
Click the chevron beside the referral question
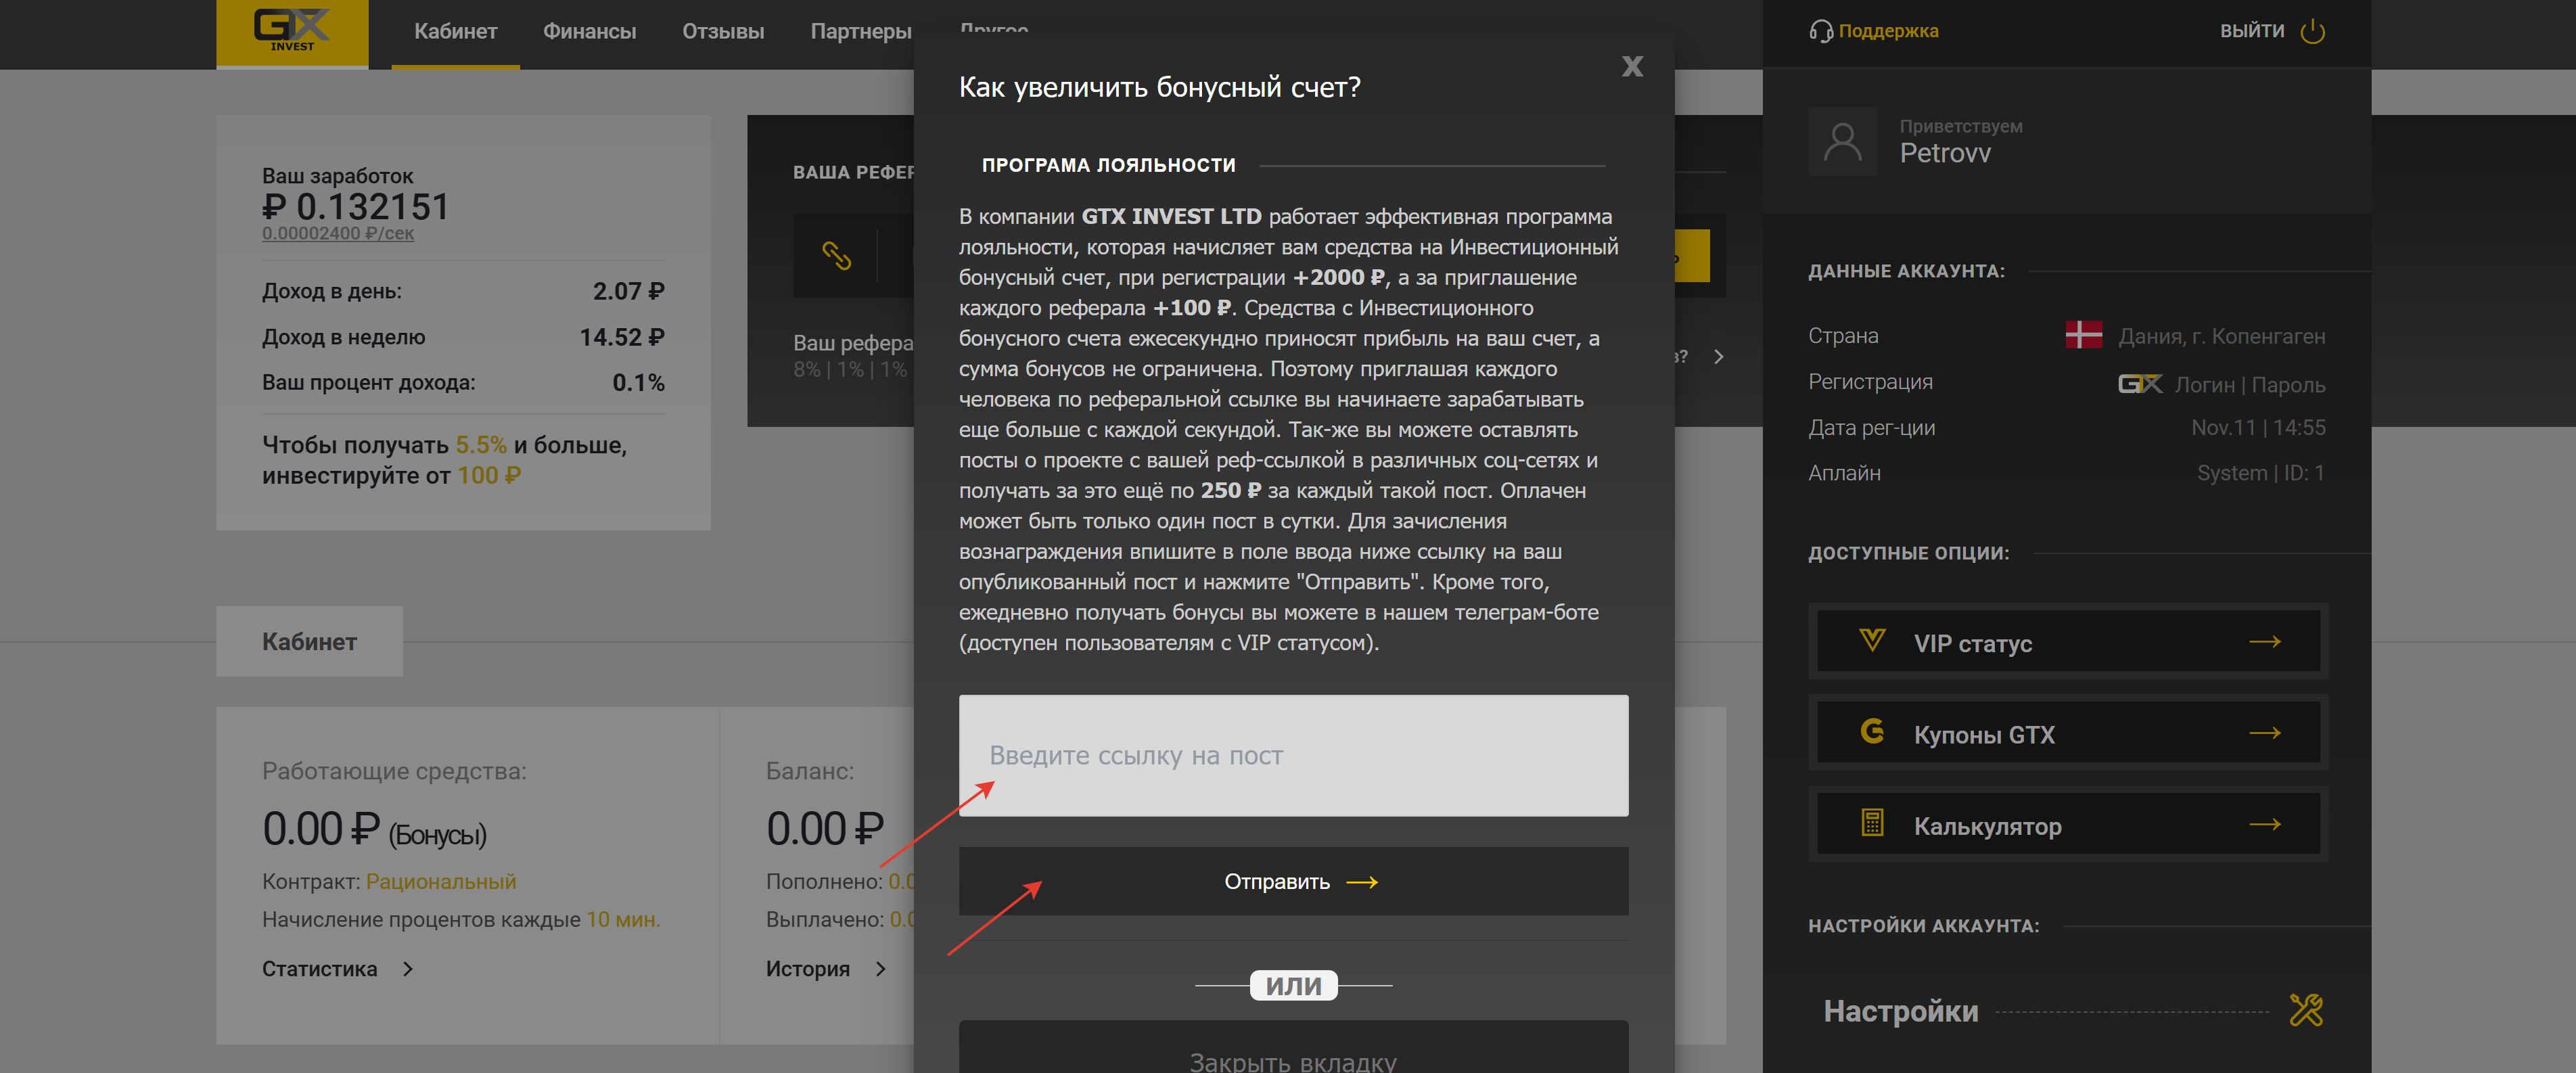click(1718, 357)
